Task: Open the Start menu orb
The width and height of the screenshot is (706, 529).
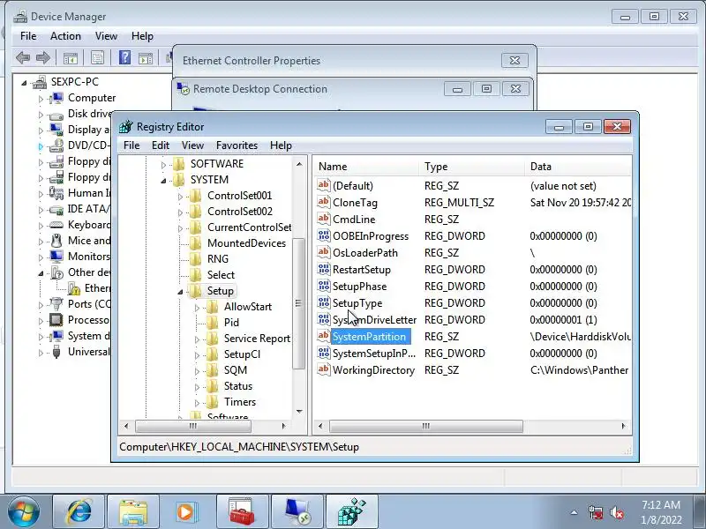Action: 23,512
